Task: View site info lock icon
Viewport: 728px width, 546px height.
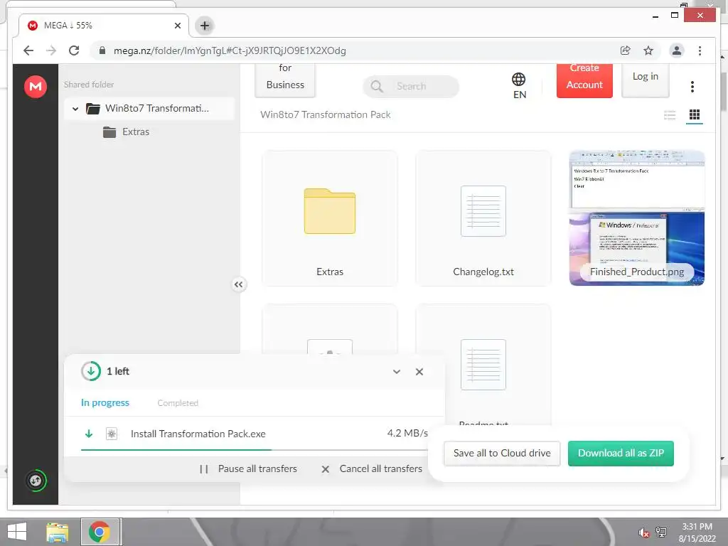Action: pos(102,50)
